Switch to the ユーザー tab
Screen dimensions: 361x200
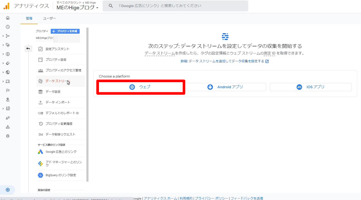click(49, 18)
